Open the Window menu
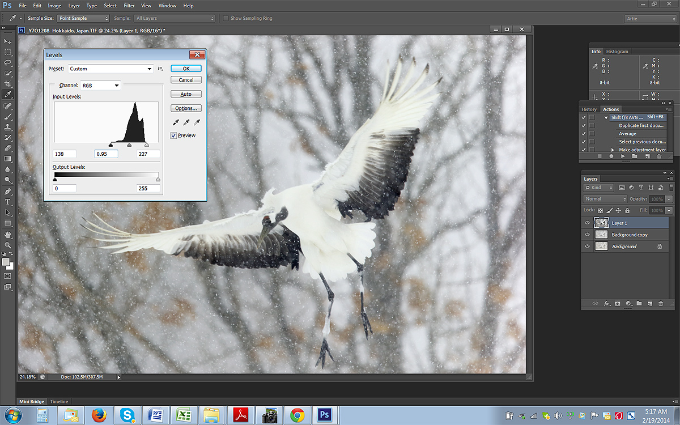This screenshot has width=680, height=425. (167, 6)
